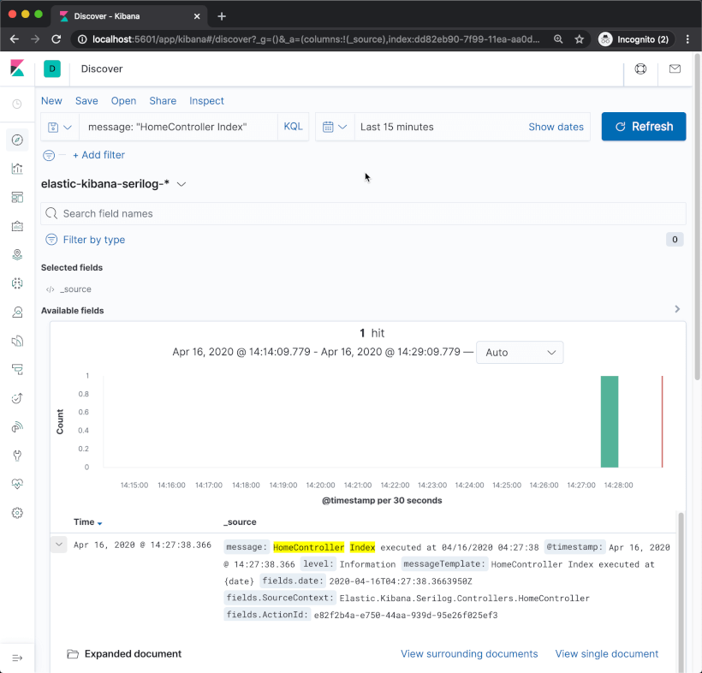Click the help lifebuoy icon in header
Viewport: 702px width, 673px height.
(x=640, y=69)
